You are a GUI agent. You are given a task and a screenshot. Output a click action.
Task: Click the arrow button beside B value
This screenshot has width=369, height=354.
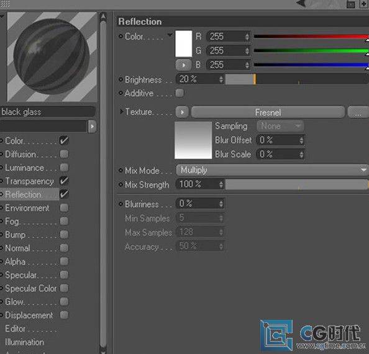[x=183, y=65]
